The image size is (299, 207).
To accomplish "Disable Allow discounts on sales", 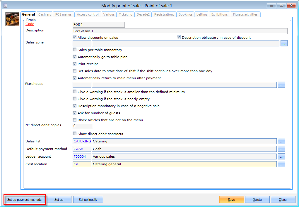I will pos(74,37).
